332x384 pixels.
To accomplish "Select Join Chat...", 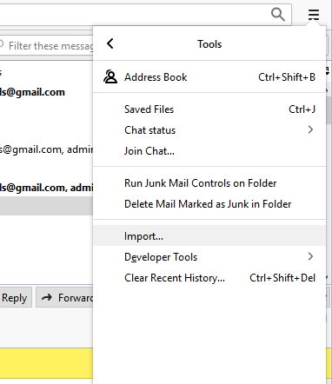I will [x=209, y=151].
